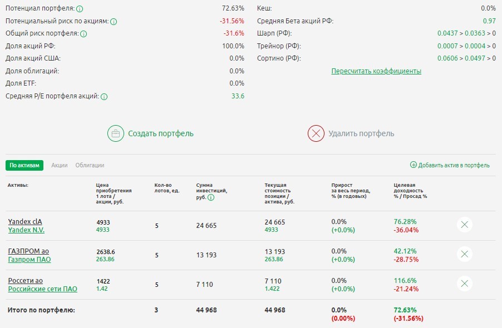Select the По активам tab
The width and height of the screenshot is (502, 328).
24,165
